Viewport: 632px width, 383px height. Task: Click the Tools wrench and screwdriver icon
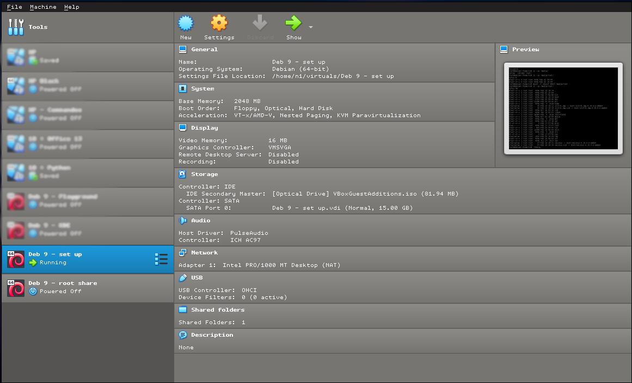coord(16,27)
